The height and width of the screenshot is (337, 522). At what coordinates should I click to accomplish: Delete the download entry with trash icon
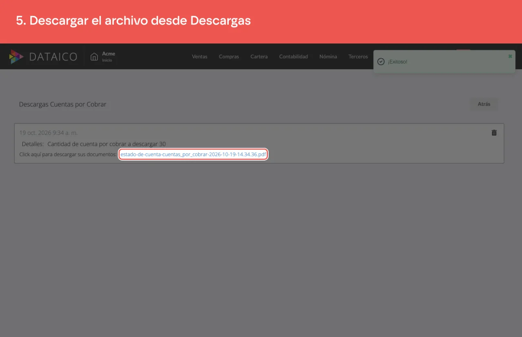click(494, 133)
